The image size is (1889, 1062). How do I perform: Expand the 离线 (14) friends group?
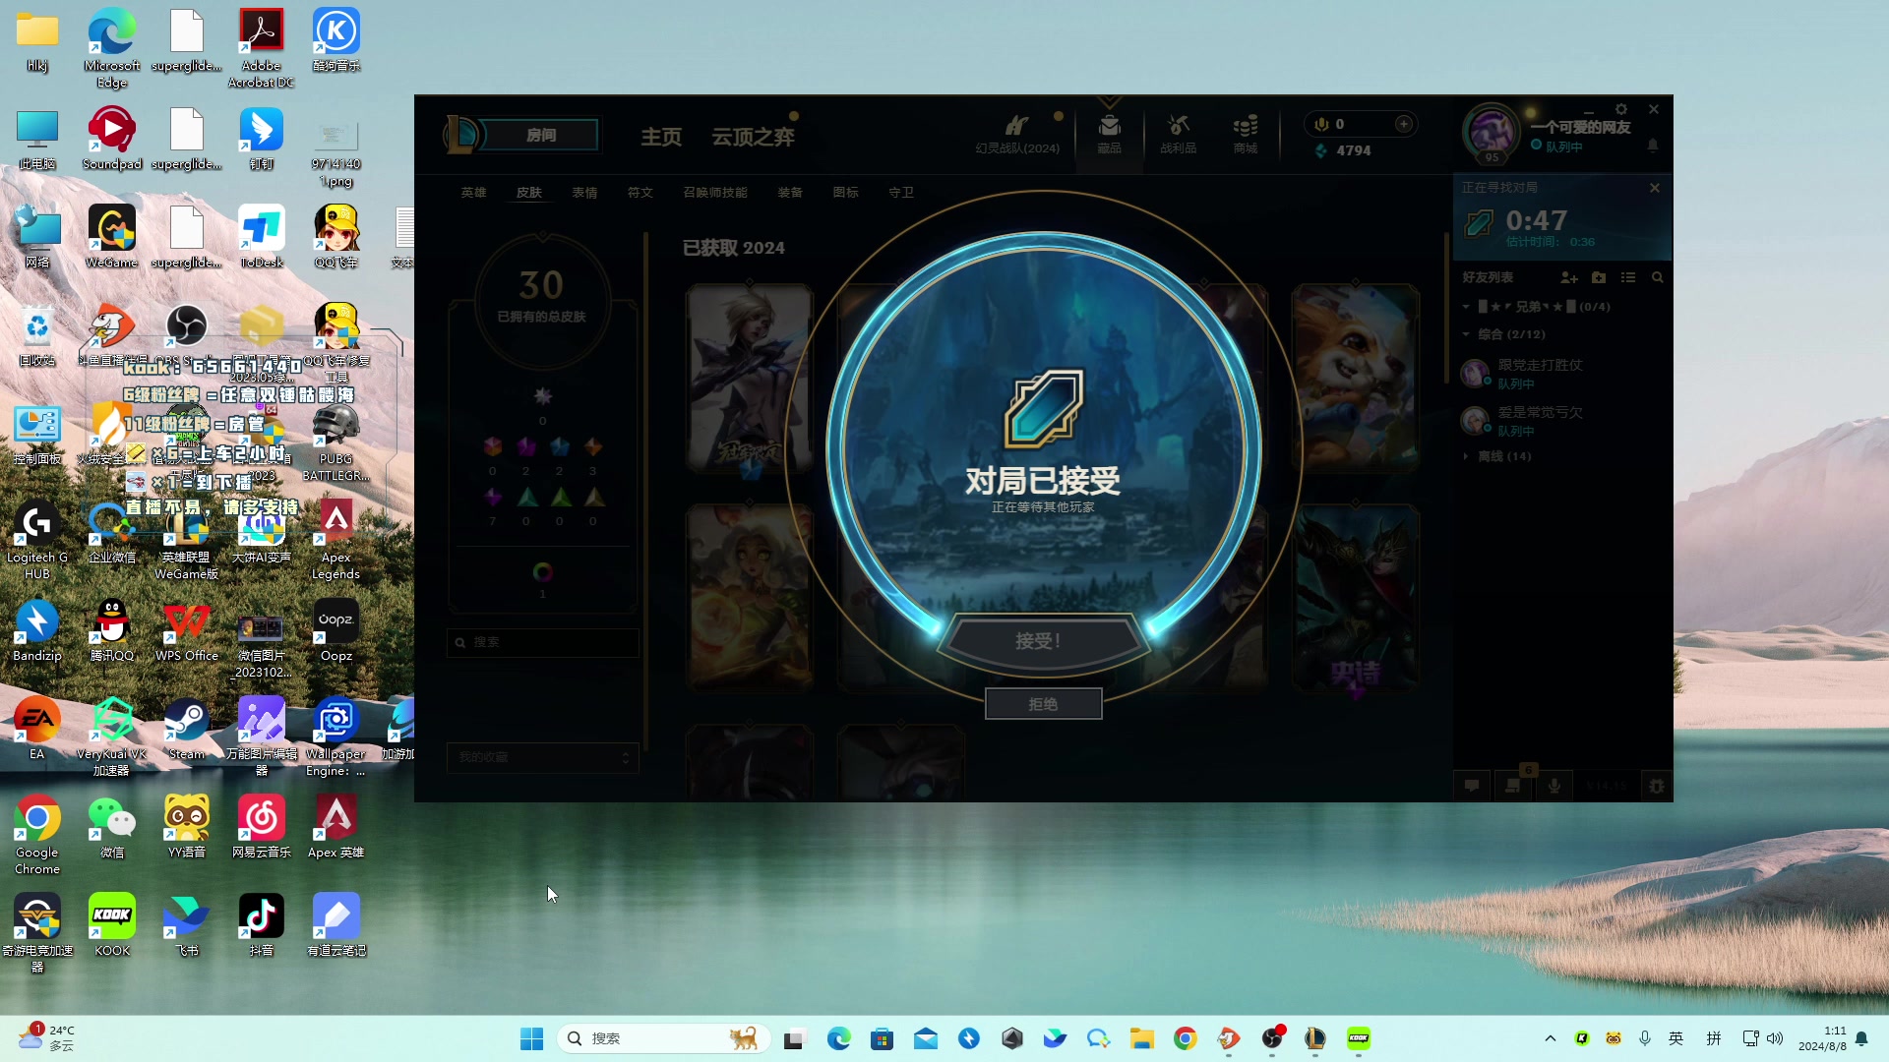pos(1467,456)
